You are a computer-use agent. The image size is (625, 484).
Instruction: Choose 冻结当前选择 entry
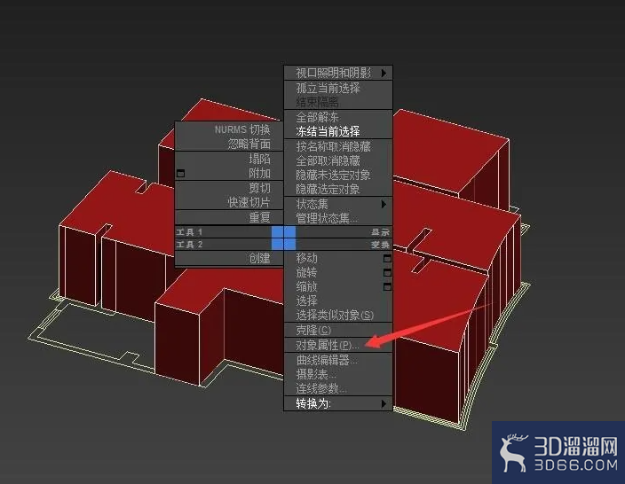pos(338,131)
